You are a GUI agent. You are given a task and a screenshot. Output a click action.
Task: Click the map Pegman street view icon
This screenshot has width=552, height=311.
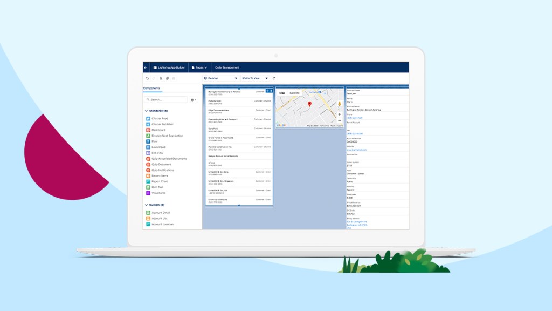(340, 104)
